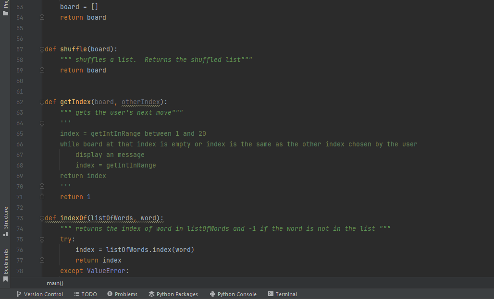Open the Python Console tab
The height and width of the screenshot is (299, 494).
(233, 294)
